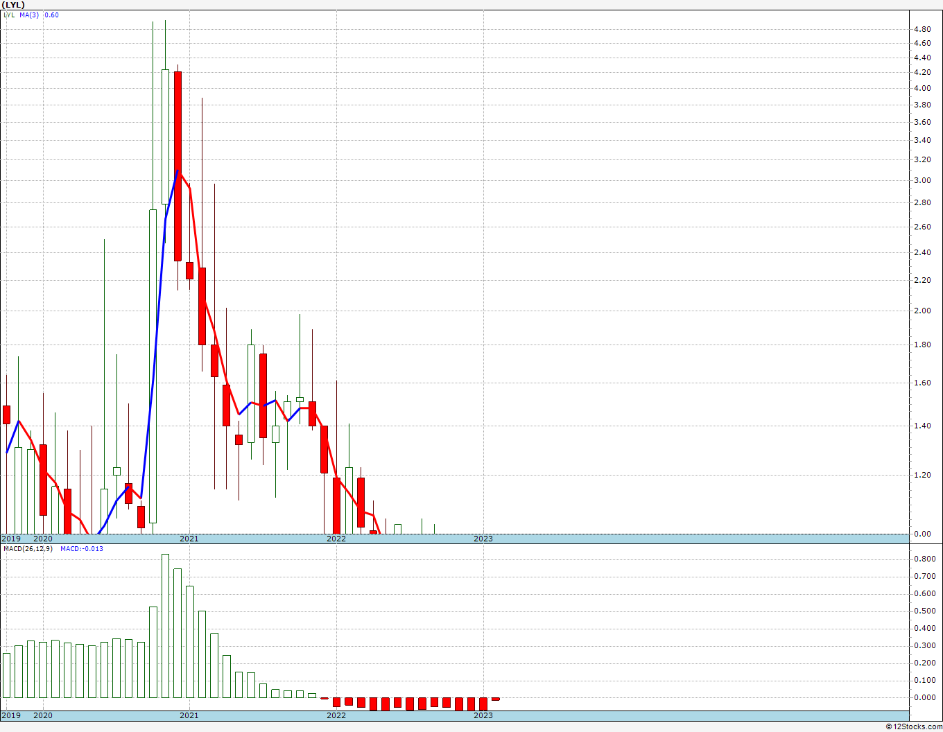Viewport: 943px width, 732px height.
Task: Click the 0.500 MACD axis label
Action: [924, 611]
